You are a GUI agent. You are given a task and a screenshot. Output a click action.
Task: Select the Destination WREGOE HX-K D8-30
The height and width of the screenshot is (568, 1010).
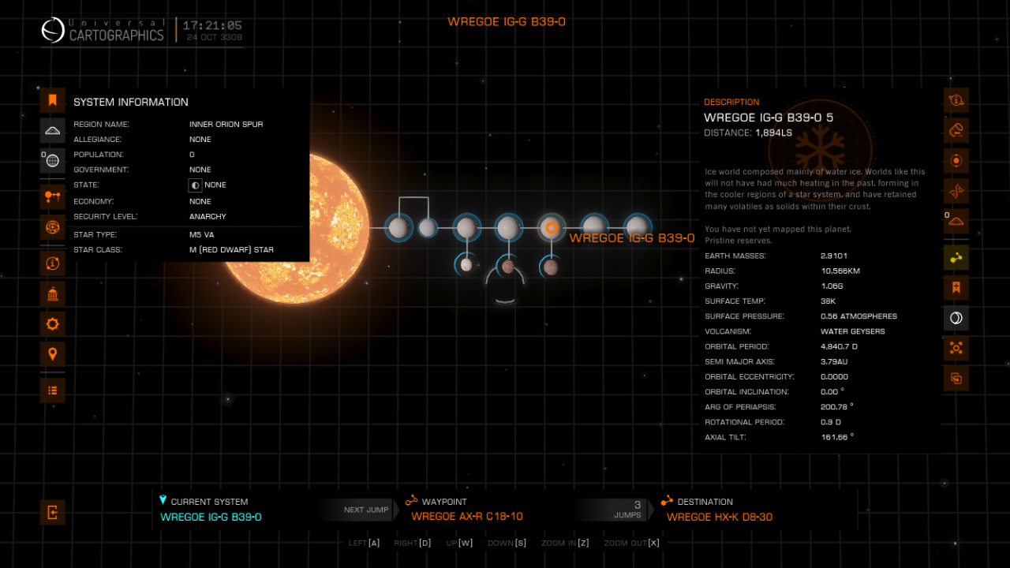(720, 517)
